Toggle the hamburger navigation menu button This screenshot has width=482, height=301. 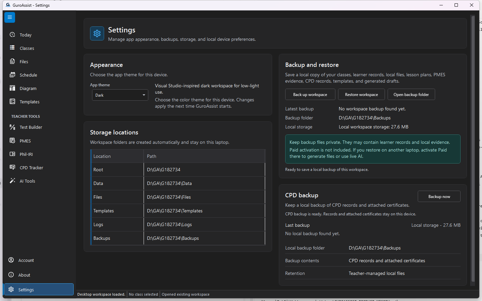click(x=10, y=17)
